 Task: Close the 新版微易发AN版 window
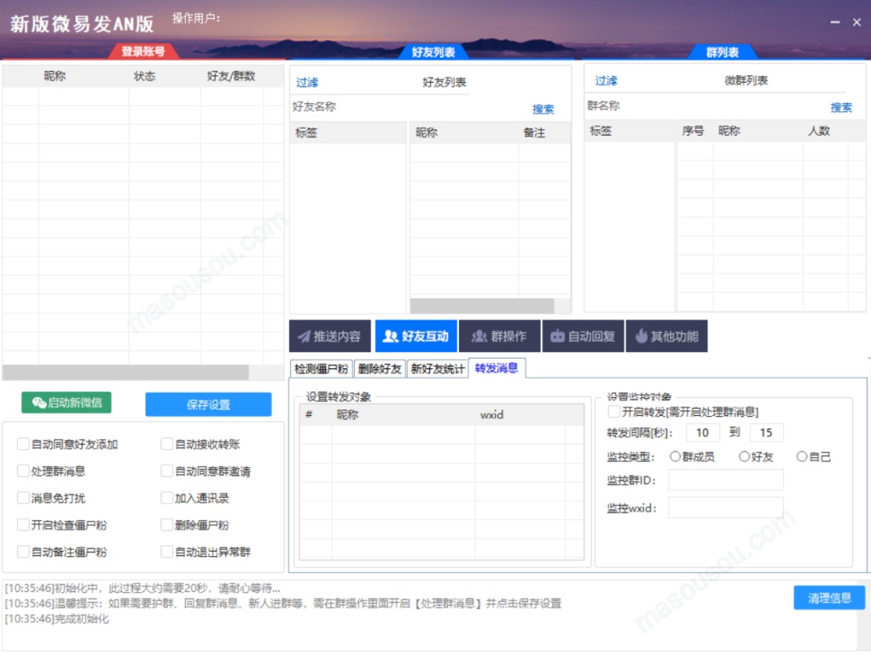856,22
